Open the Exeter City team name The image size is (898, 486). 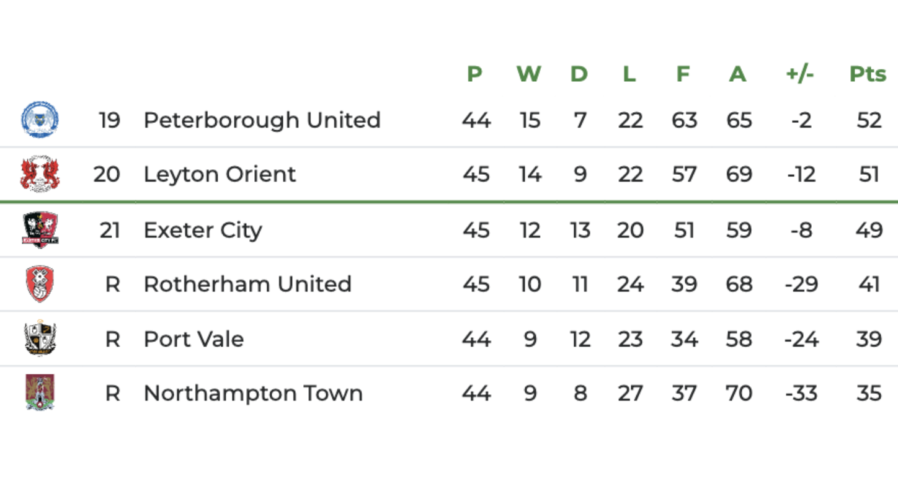click(x=203, y=230)
